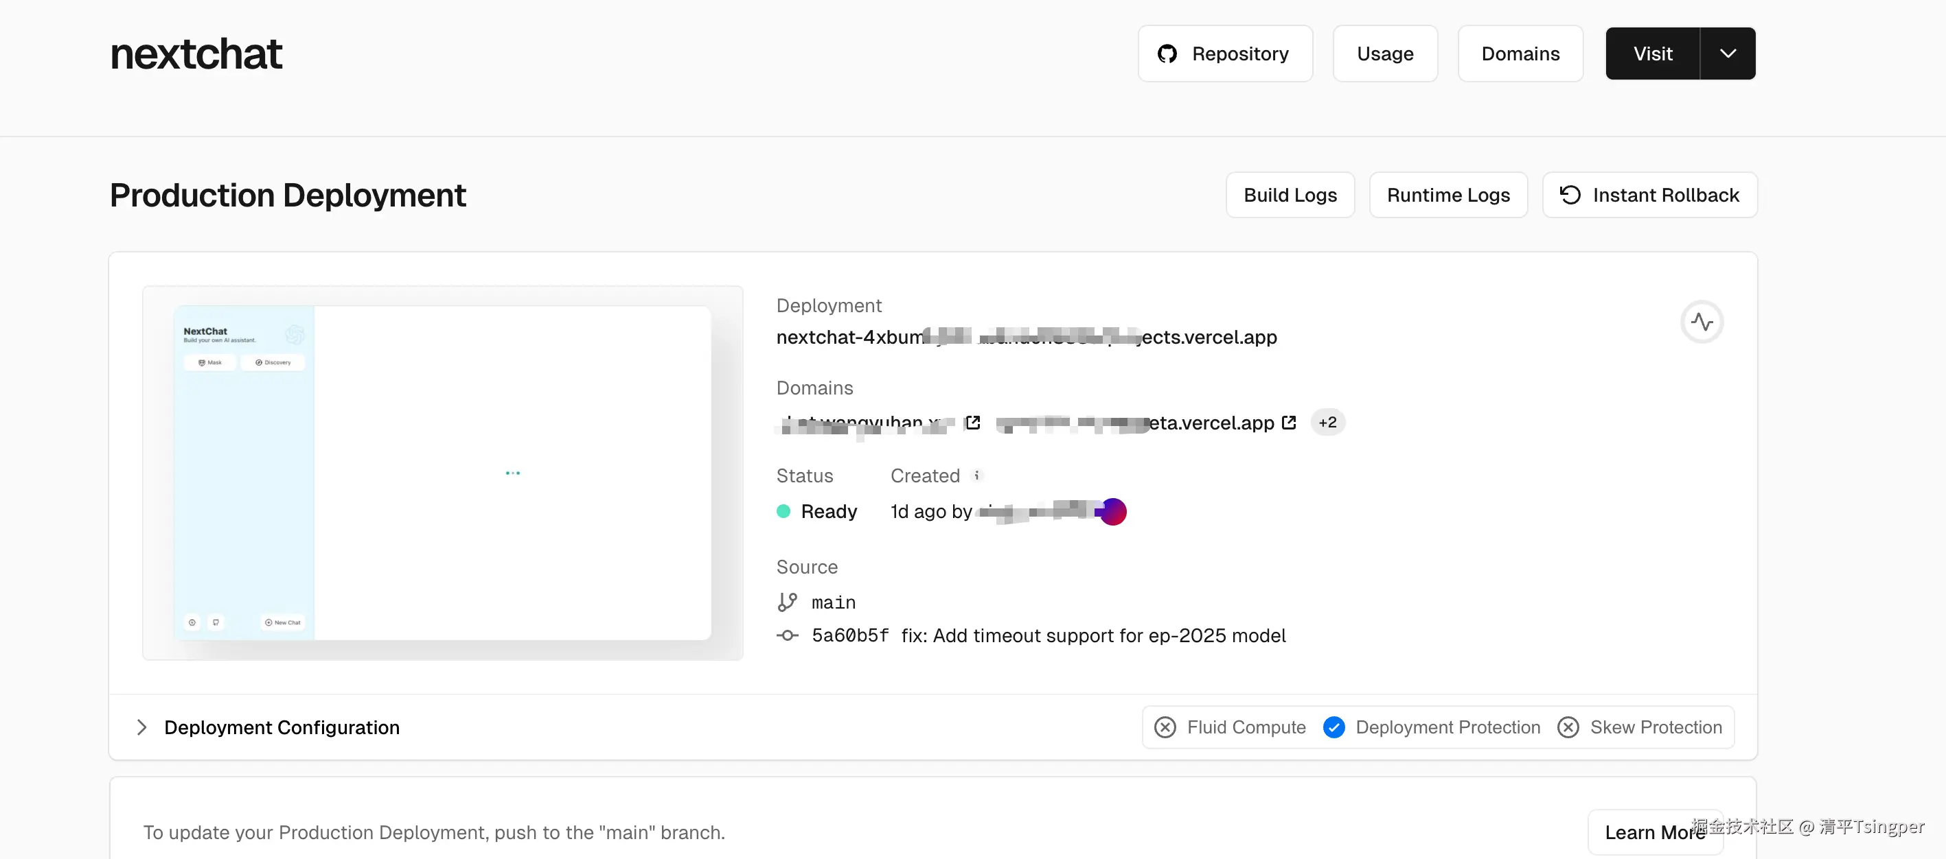Click the git branch icon next to main

point(787,602)
